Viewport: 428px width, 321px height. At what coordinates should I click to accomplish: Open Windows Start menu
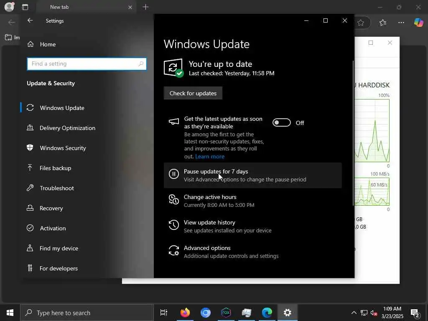(10, 313)
